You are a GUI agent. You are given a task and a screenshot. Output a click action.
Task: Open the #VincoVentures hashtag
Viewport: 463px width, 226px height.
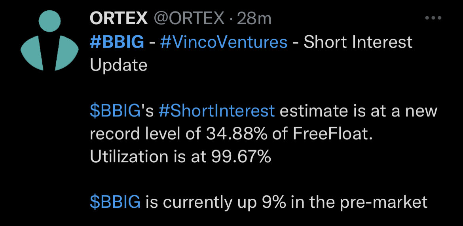[x=224, y=42]
